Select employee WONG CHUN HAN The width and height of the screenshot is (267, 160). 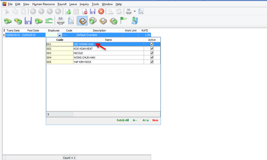click(x=103, y=58)
